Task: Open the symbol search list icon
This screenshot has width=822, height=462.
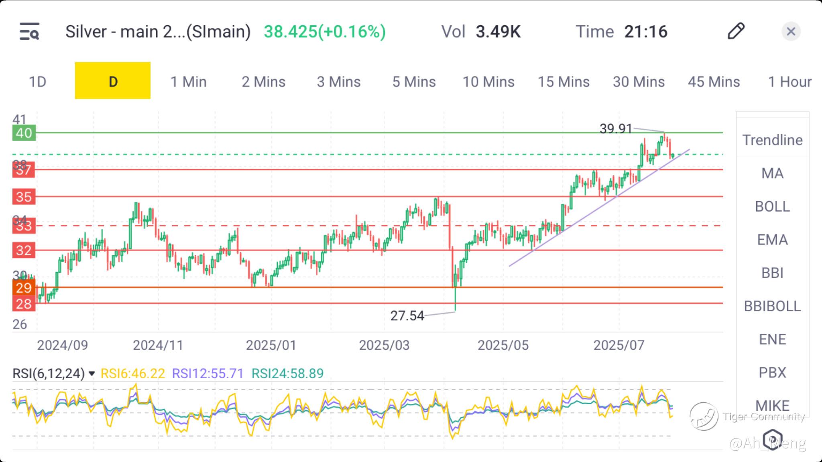Action: (29, 31)
